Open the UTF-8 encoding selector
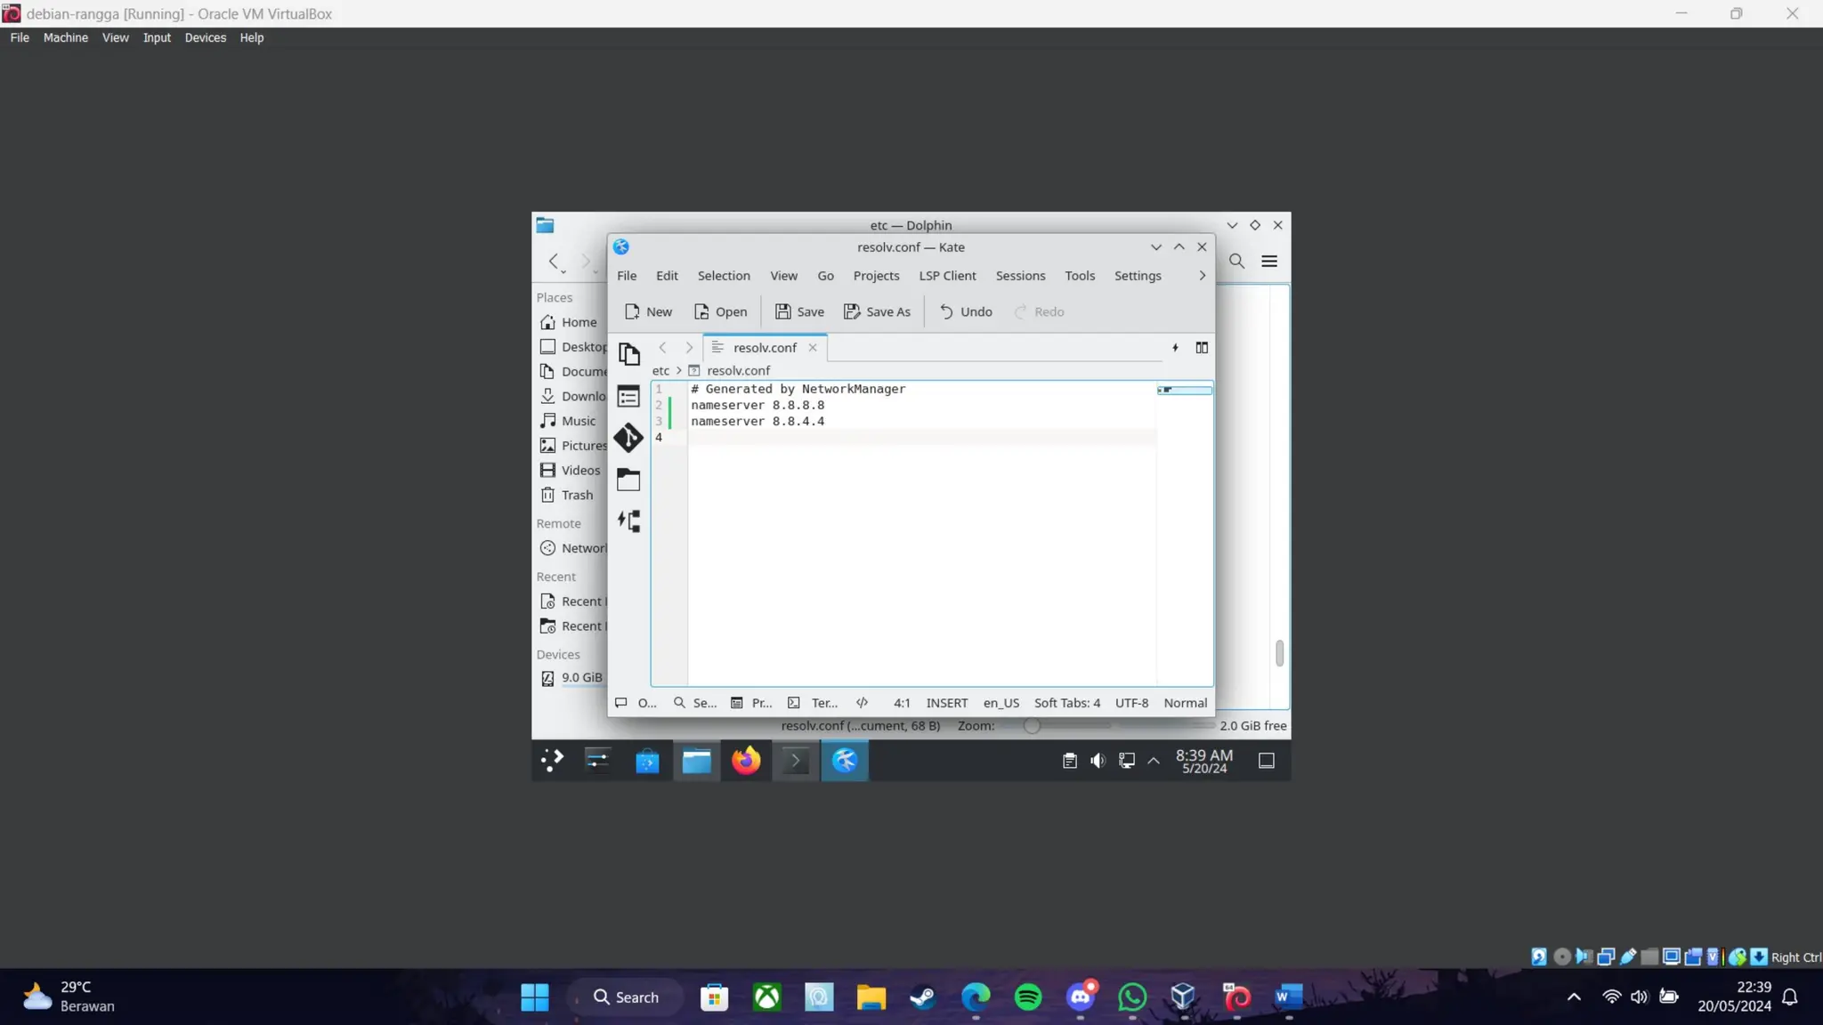This screenshot has height=1025, width=1823. (x=1131, y=703)
